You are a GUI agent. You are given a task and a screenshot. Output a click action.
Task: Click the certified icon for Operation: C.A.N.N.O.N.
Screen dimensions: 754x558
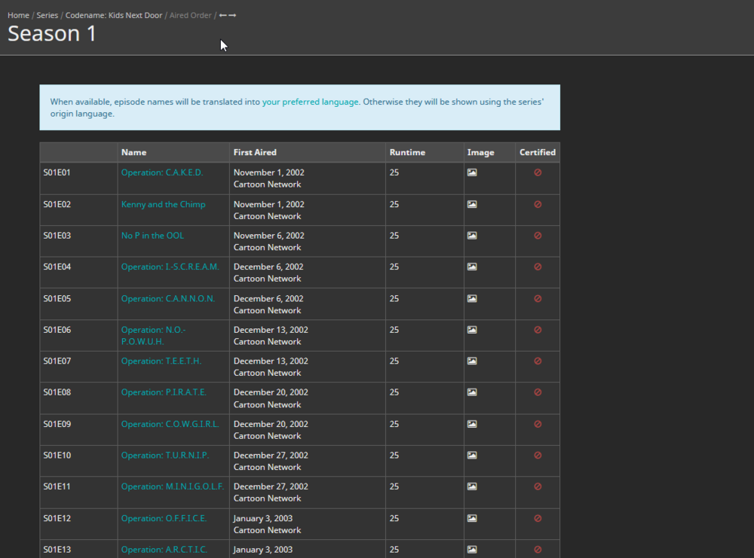[x=537, y=298]
